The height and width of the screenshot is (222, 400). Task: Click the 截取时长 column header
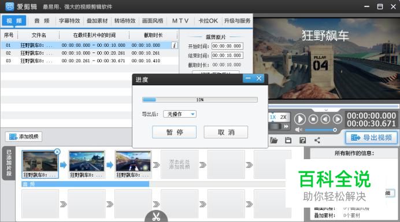coord(153,35)
